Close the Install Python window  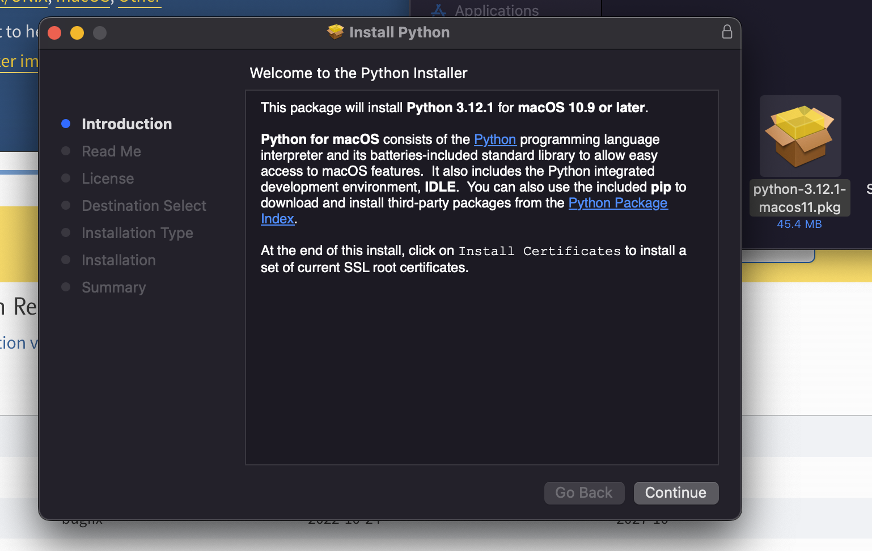tap(54, 33)
